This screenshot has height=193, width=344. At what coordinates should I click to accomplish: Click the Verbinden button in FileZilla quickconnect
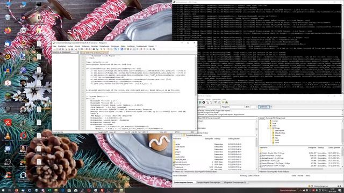coord(264,107)
